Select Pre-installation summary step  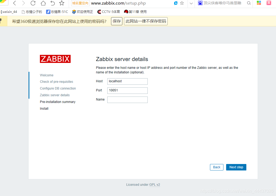point(58,102)
